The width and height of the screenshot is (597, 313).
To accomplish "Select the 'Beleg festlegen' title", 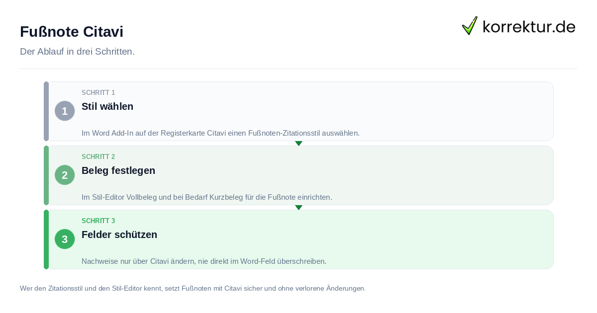I will click(x=118, y=170).
